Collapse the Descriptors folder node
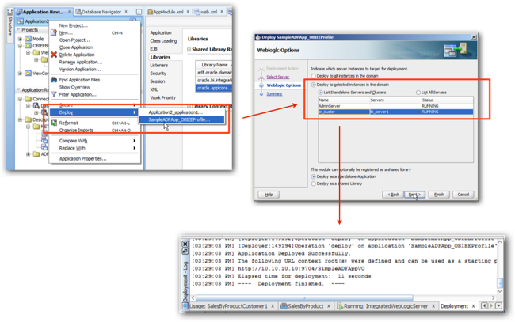Viewport: 515px width, 322px height. tap(20, 119)
